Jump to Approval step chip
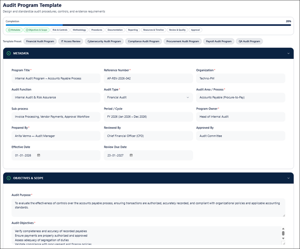 pos(195,30)
